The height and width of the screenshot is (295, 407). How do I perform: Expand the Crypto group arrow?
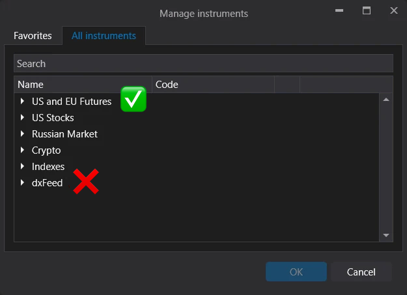point(22,150)
